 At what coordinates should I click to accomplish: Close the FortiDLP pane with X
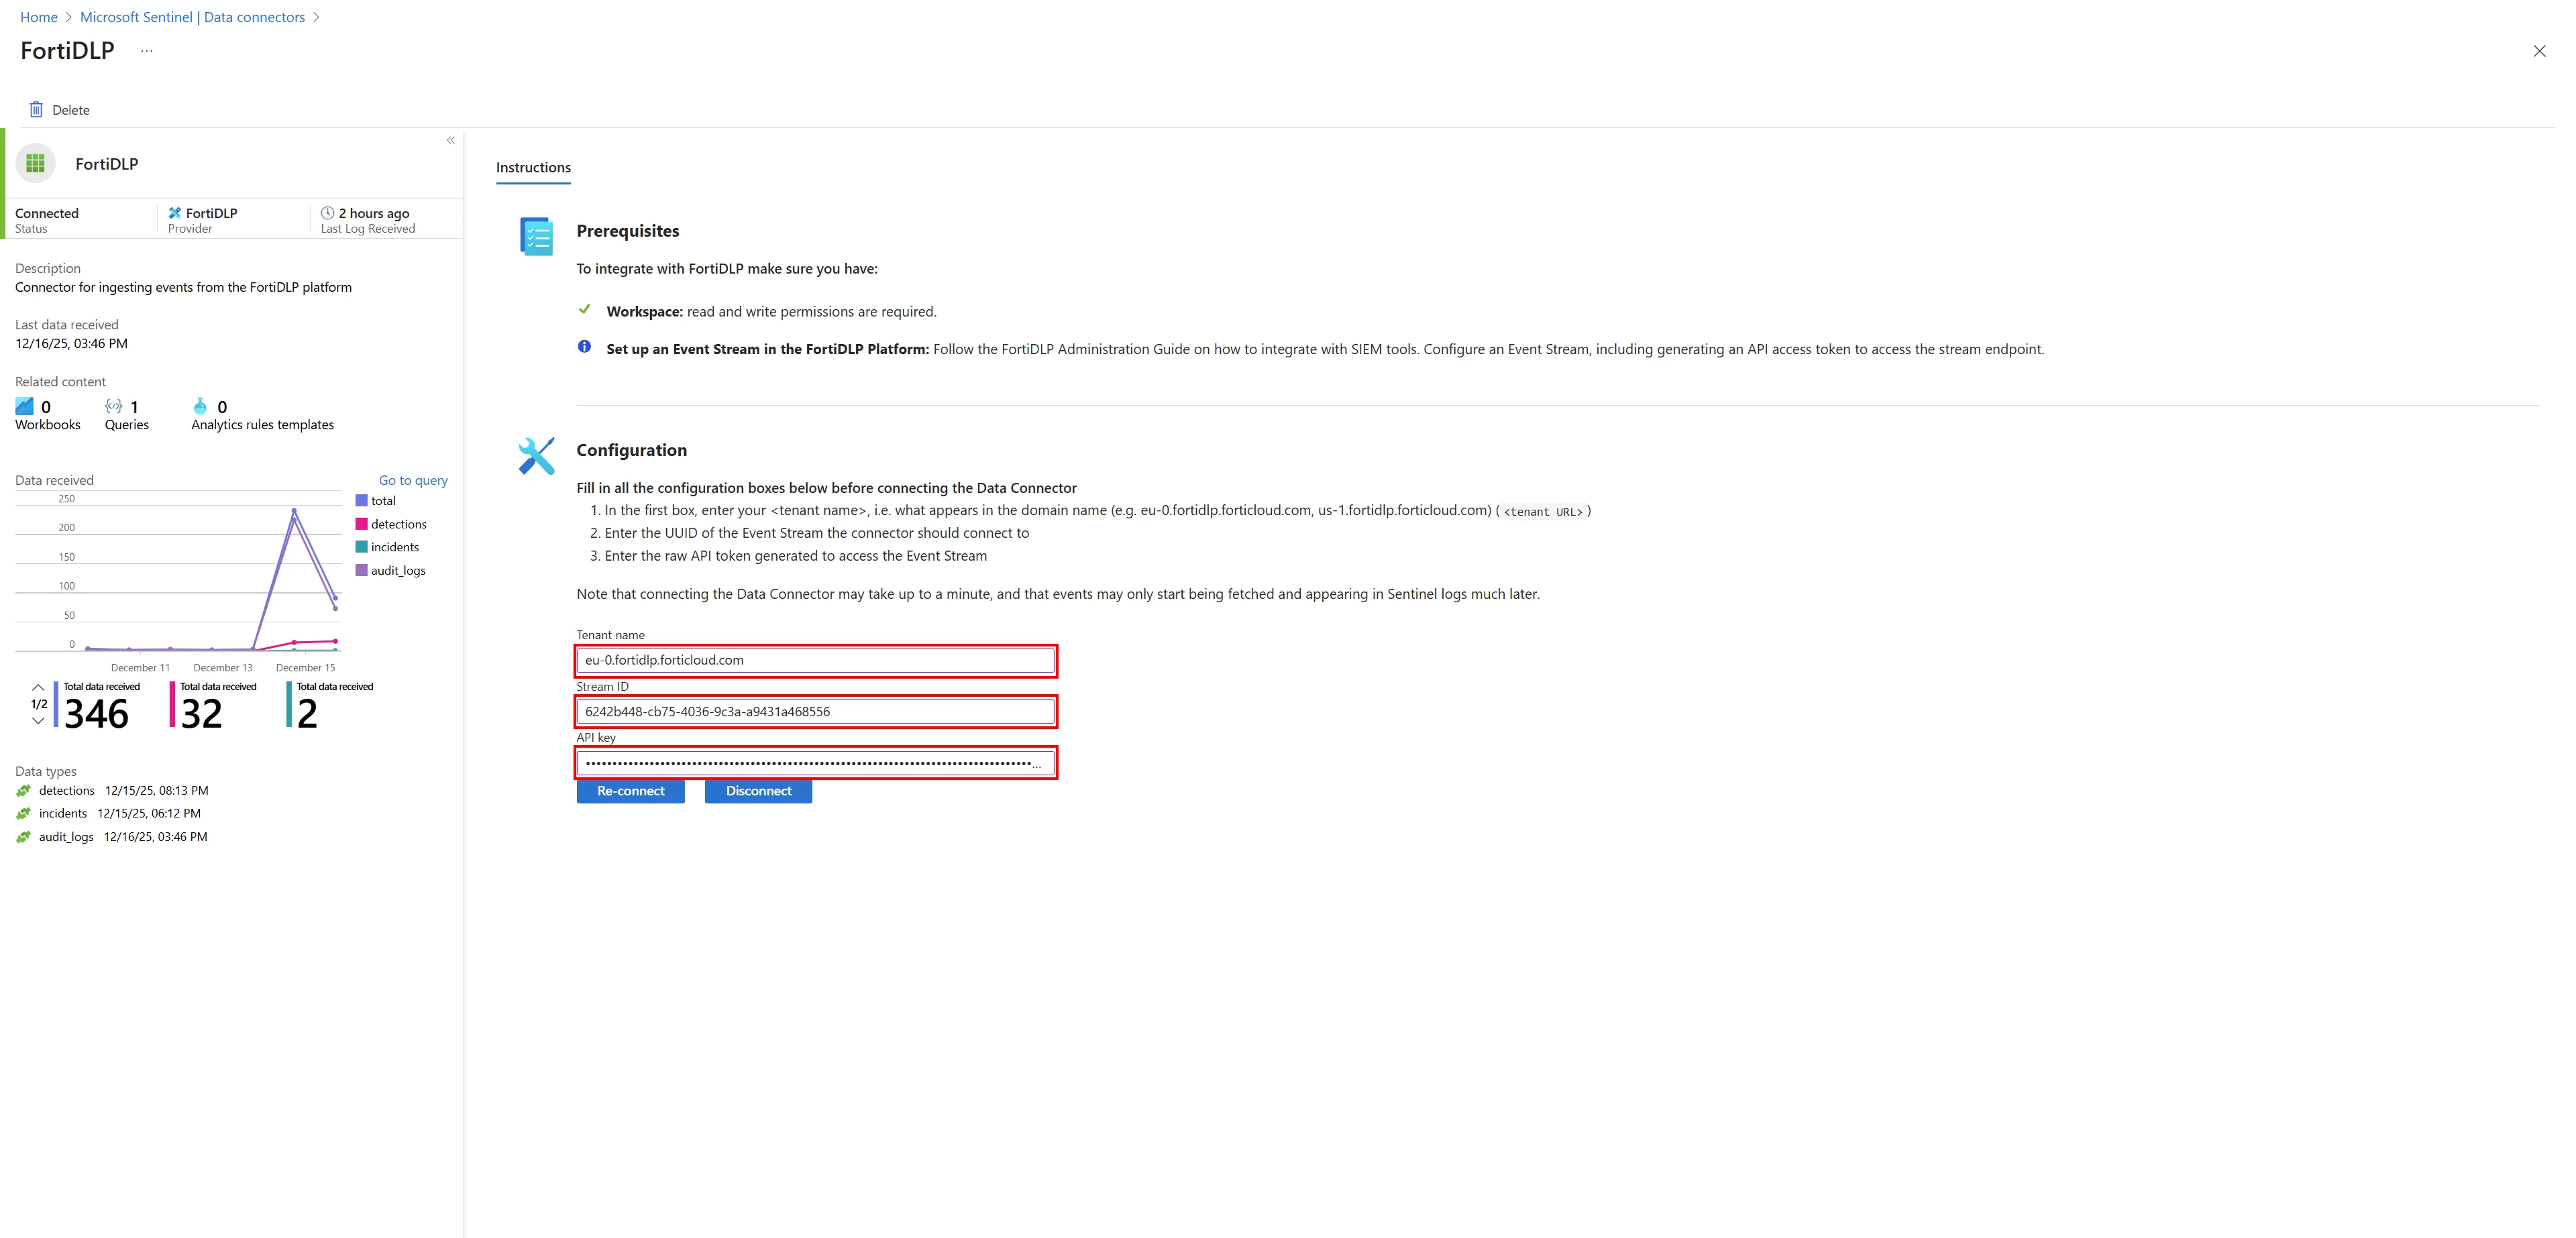tap(2539, 51)
